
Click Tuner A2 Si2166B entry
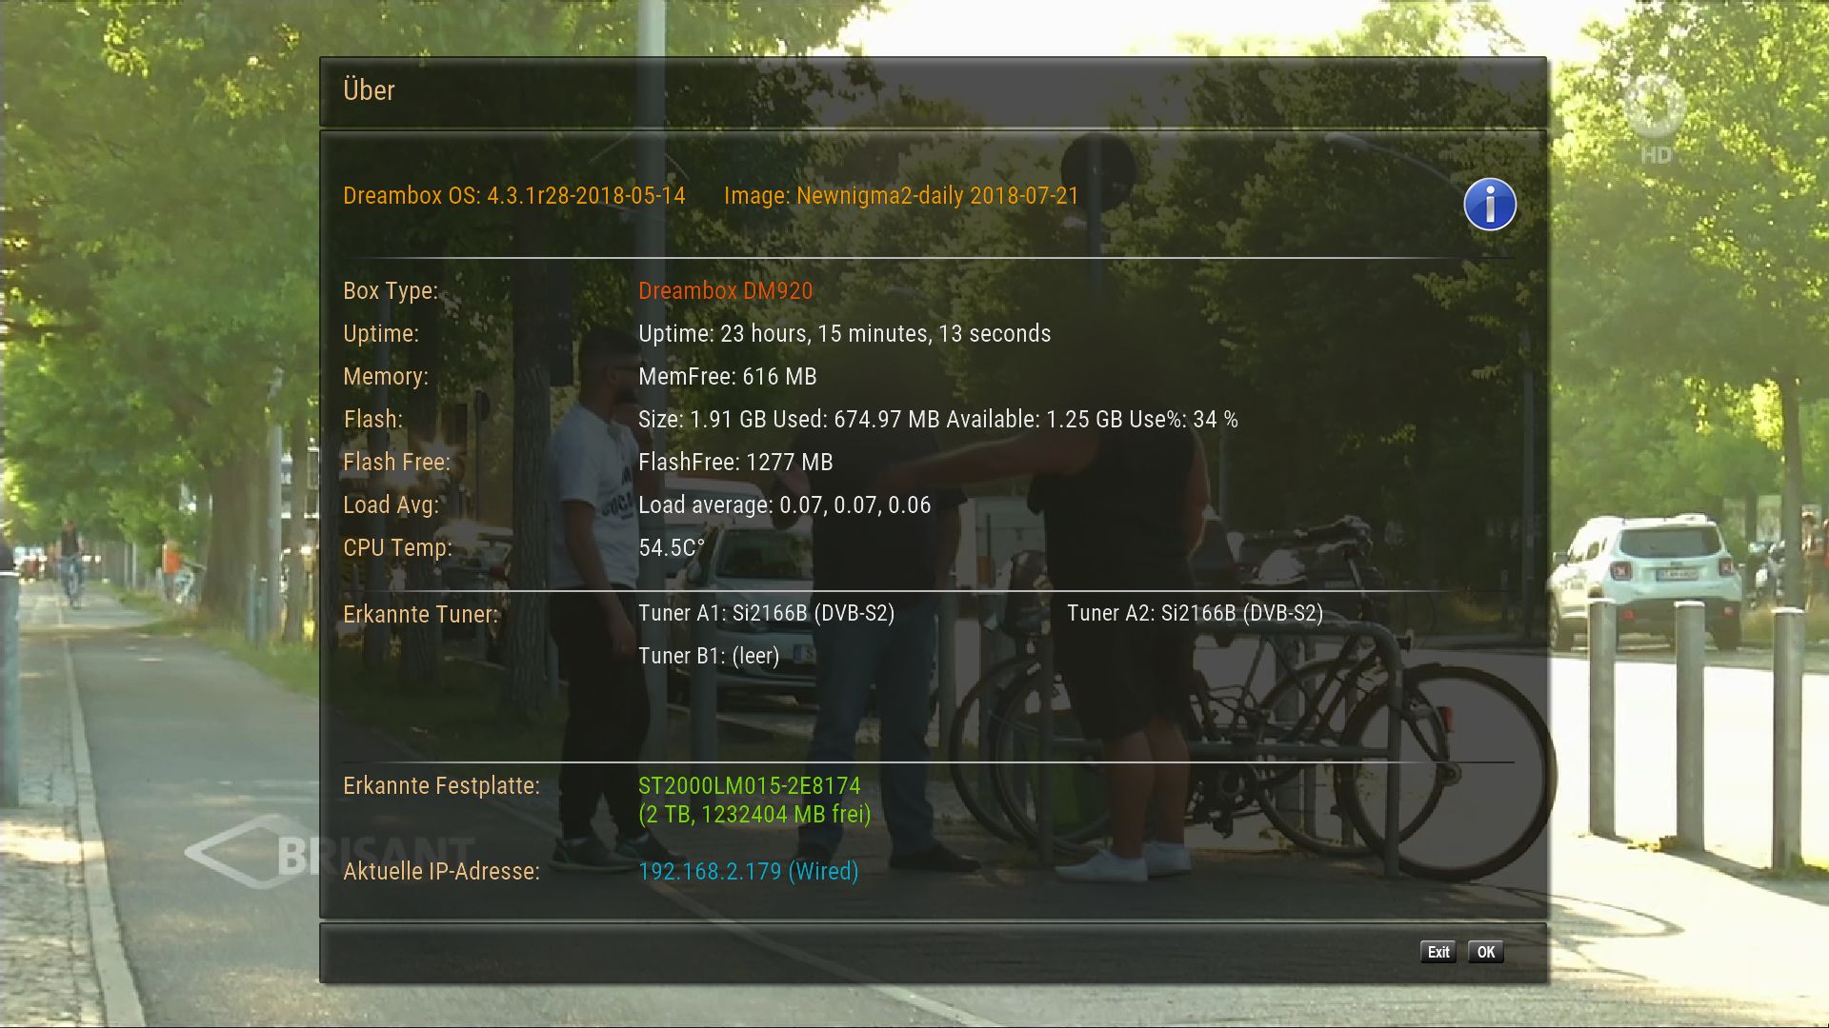tap(1195, 613)
